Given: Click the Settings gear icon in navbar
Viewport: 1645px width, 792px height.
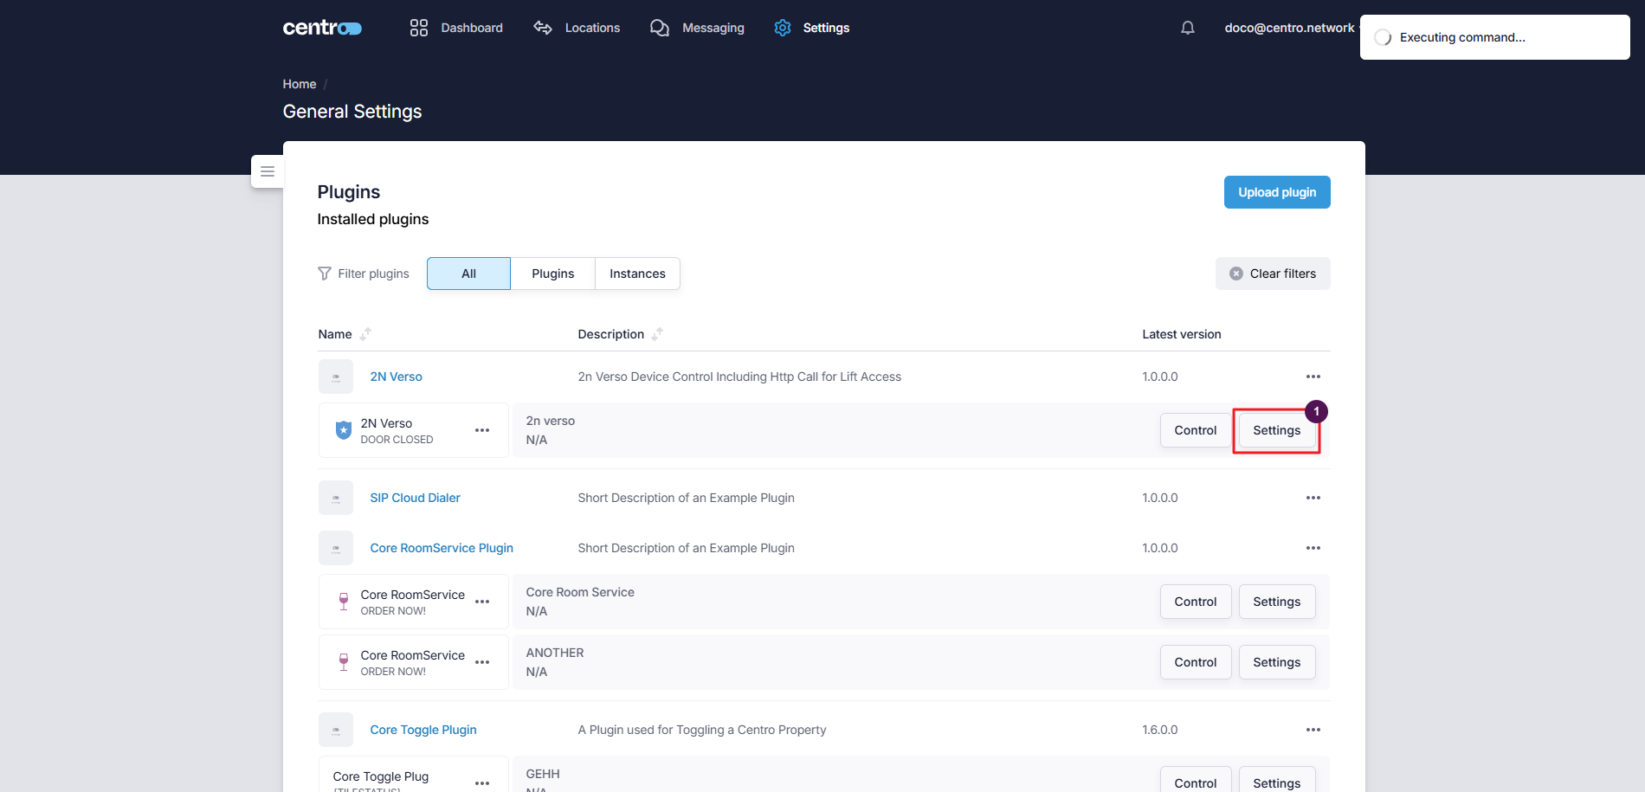Looking at the screenshot, I should (783, 28).
